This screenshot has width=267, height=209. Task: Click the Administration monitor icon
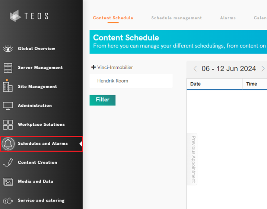8,106
